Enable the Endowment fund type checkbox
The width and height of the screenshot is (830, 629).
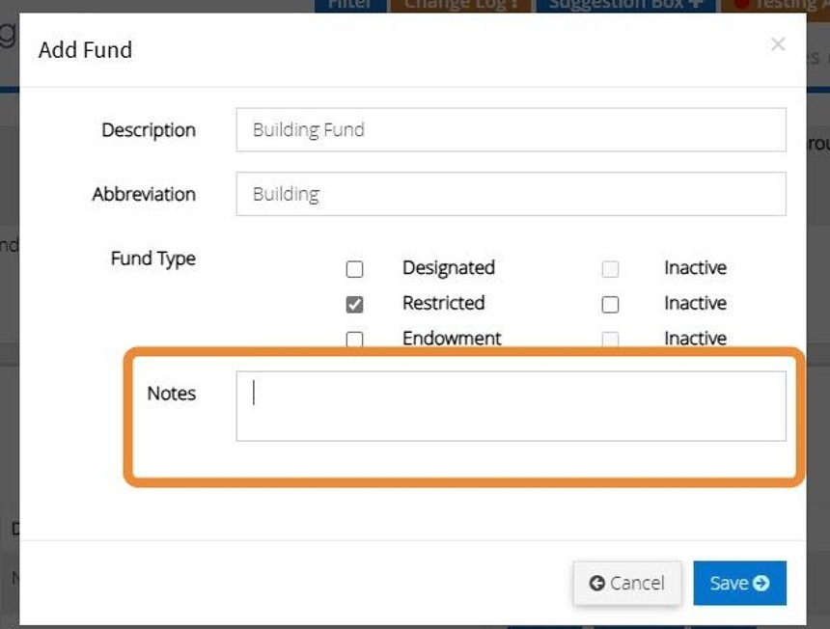(354, 340)
